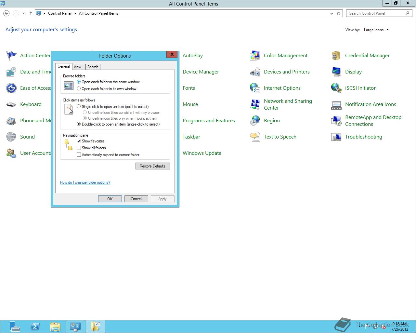Click the Devices and Printers icon
The height and width of the screenshot is (333, 416).
[255, 72]
